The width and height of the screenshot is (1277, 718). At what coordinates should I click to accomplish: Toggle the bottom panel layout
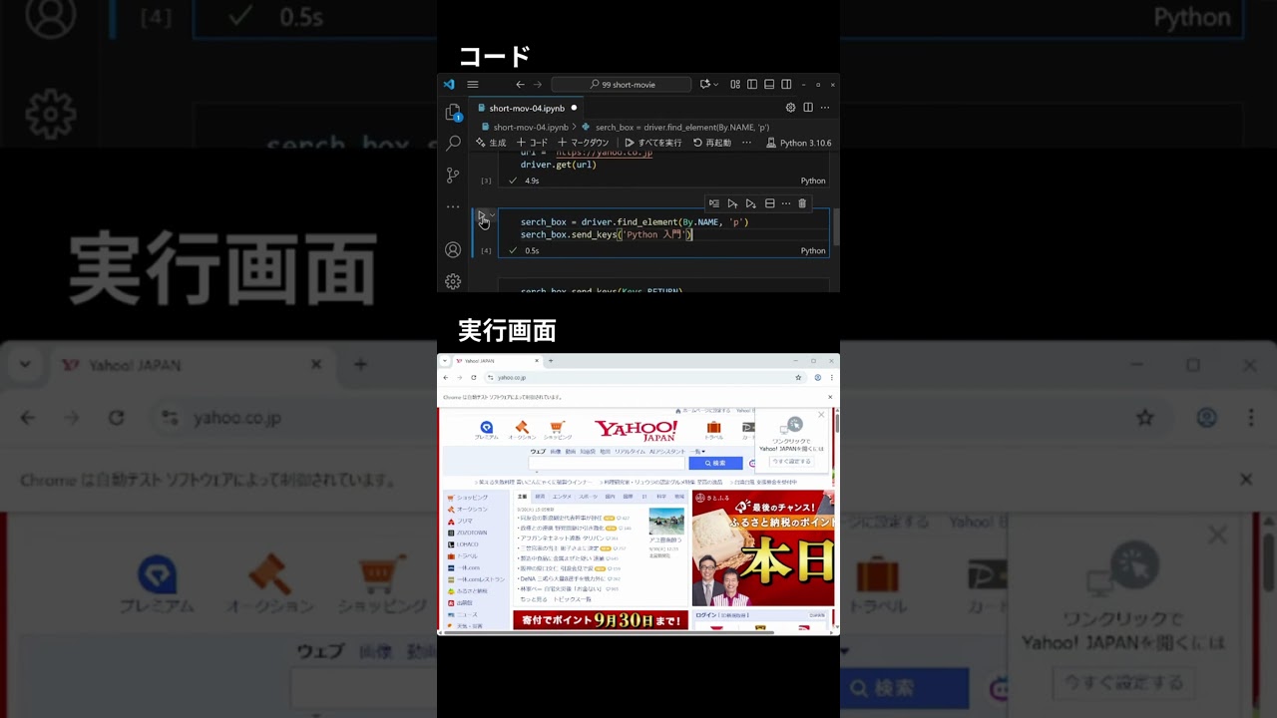tap(769, 85)
